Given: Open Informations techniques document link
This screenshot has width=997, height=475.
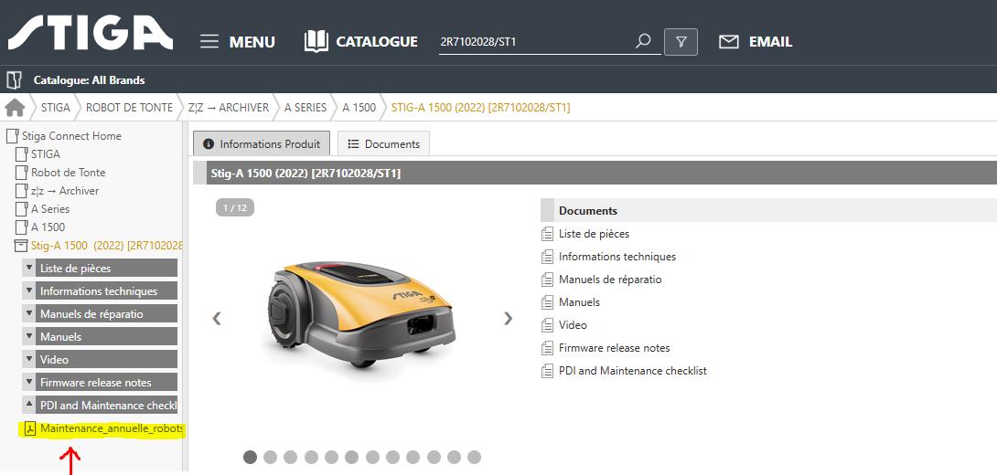Looking at the screenshot, I should (617, 257).
